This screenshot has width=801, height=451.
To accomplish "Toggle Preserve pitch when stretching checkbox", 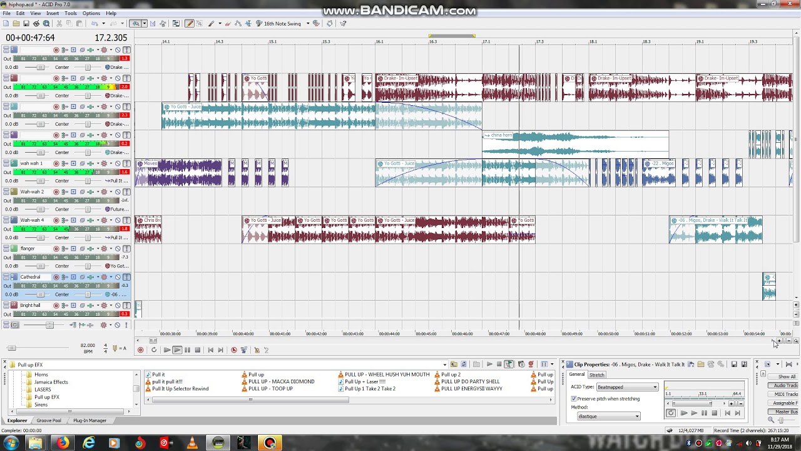I will 574,399.
